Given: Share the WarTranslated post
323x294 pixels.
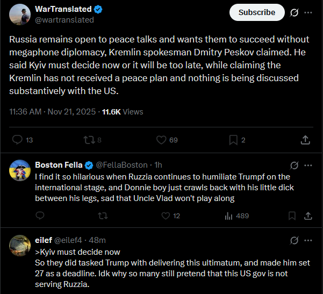Looking at the screenshot, I should pos(305,140).
